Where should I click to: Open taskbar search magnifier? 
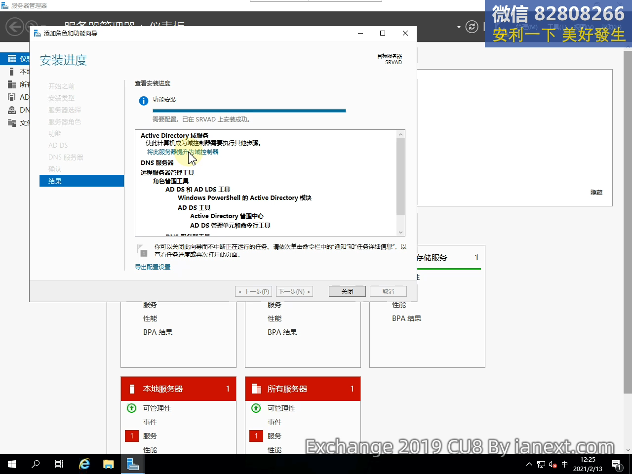pos(36,464)
